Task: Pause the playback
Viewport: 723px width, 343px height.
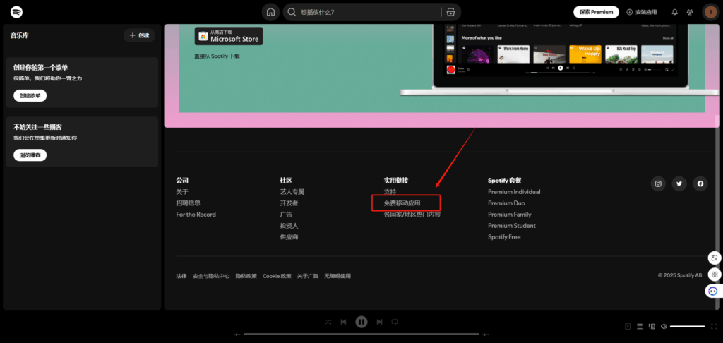Action: point(361,322)
